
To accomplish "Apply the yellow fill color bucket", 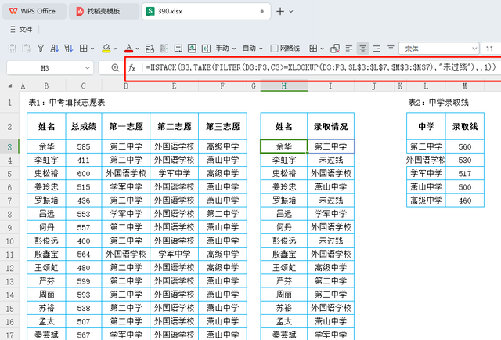I will pos(106,49).
